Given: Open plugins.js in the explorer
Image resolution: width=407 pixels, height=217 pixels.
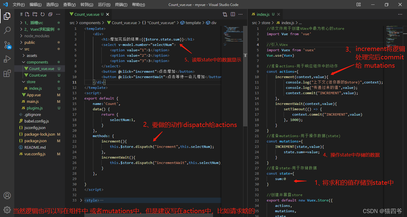Looking at the screenshot, I should [40, 108].
